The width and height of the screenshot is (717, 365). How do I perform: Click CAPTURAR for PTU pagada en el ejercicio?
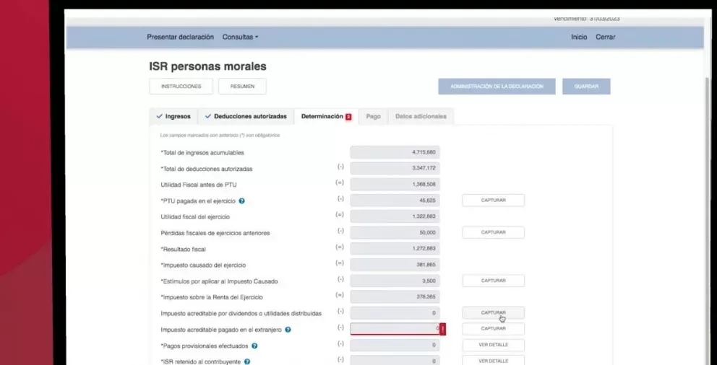(x=494, y=201)
